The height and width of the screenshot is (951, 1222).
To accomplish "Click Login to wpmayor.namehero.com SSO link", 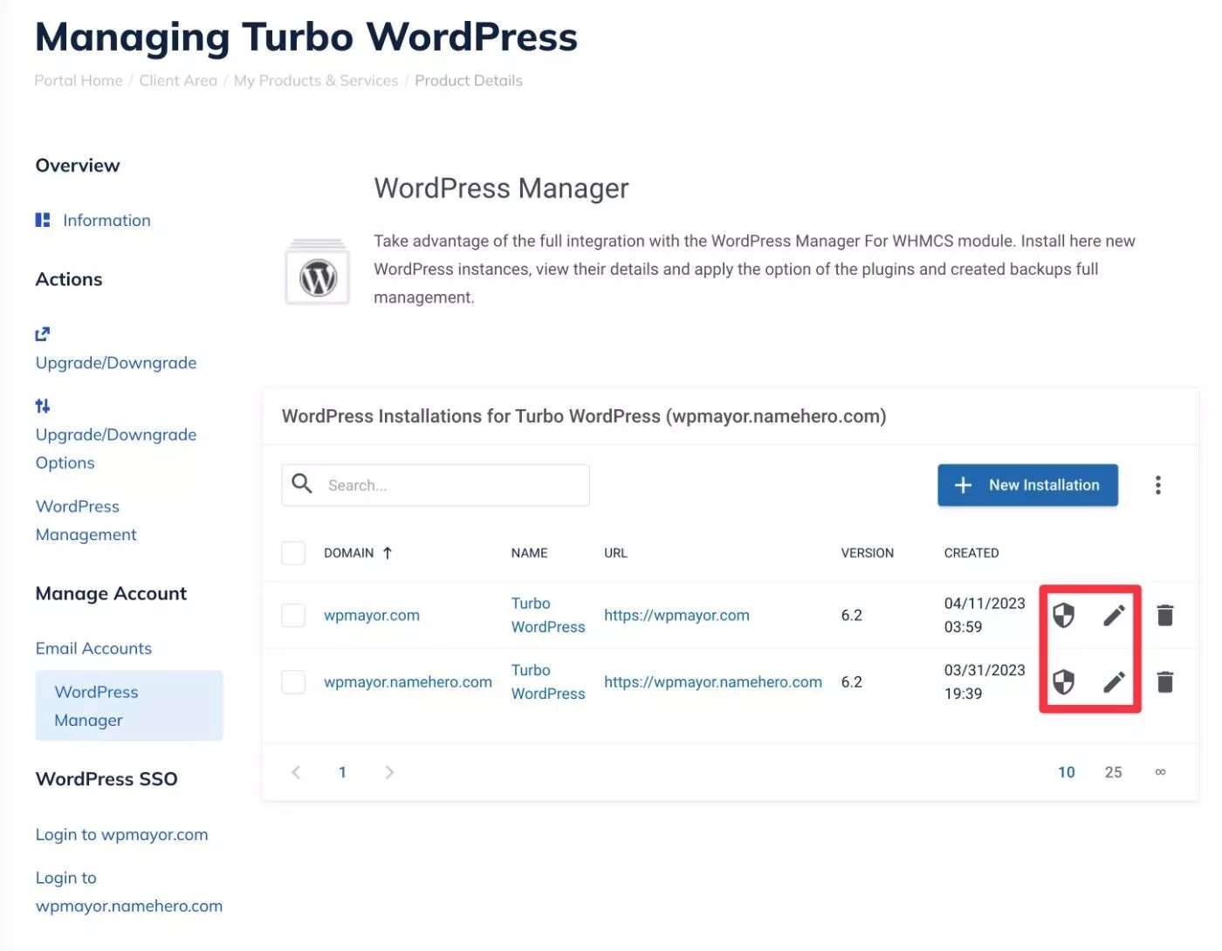I will click(x=129, y=892).
